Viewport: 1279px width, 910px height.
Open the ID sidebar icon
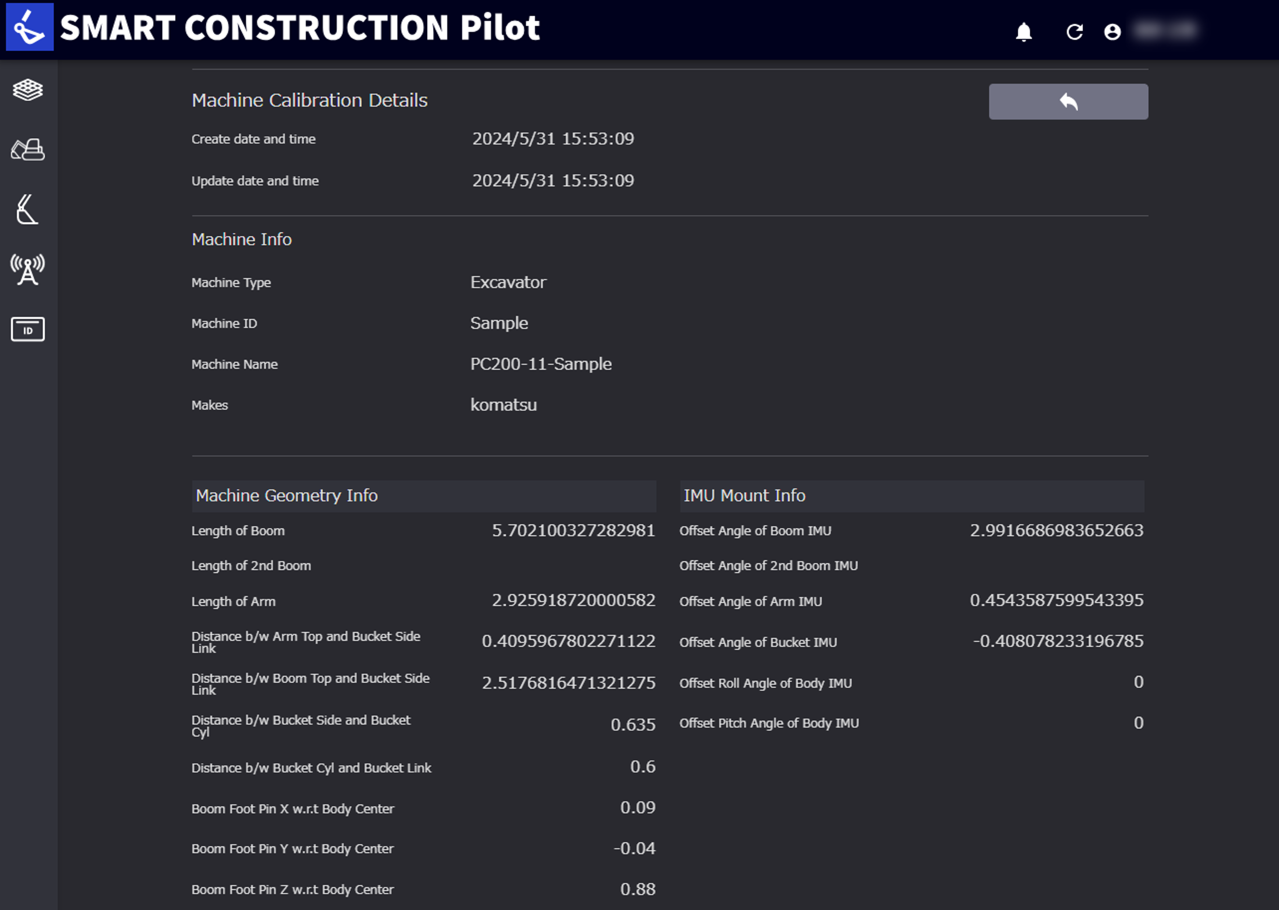click(x=28, y=329)
